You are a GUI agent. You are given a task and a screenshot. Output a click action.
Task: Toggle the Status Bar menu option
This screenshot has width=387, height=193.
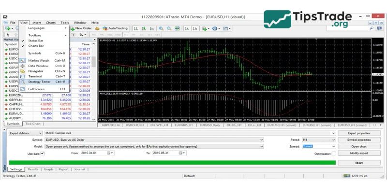(36, 41)
